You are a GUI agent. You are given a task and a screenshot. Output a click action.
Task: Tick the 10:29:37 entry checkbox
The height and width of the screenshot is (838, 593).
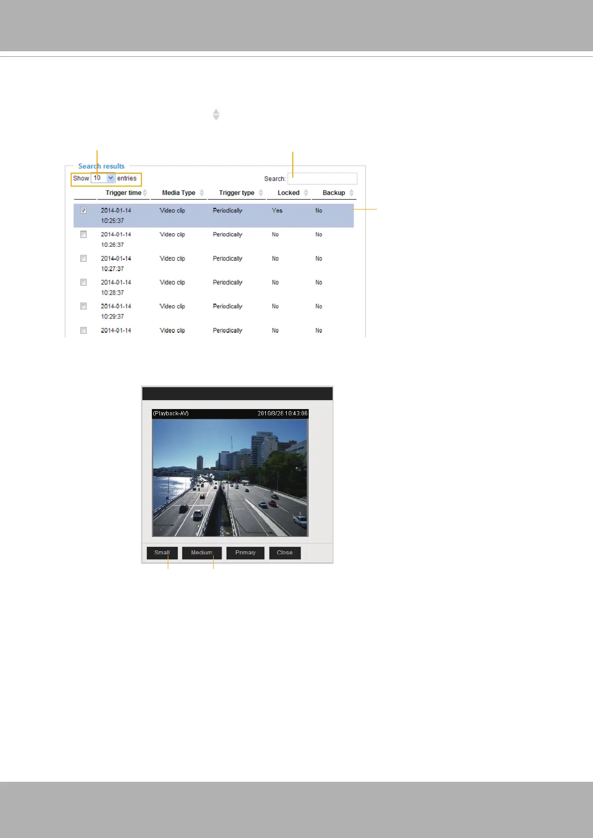pyautogui.click(x=84, y=306)
